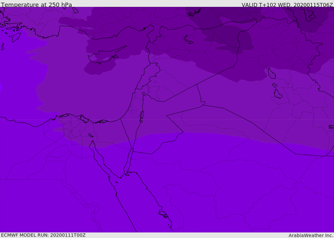
Task: Click Lake Tharthar in central Iraq
Action: coord(272,73)
